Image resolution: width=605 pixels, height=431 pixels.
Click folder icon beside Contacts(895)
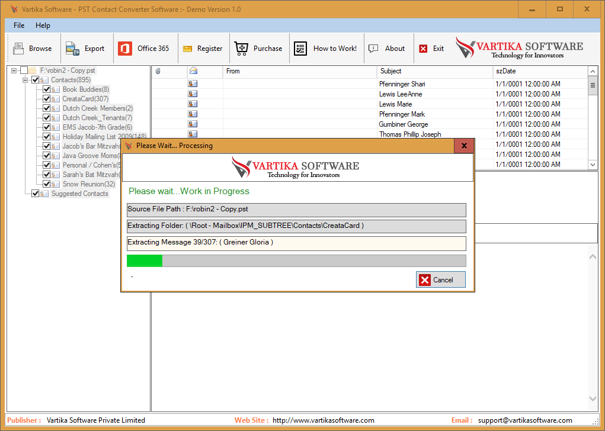44,80
